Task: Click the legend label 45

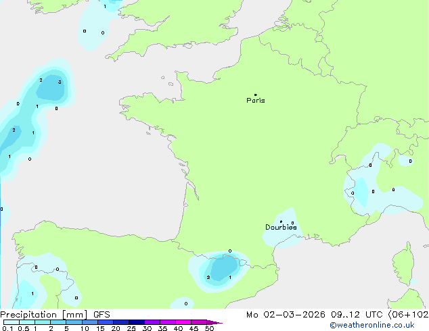Action: 194,328
